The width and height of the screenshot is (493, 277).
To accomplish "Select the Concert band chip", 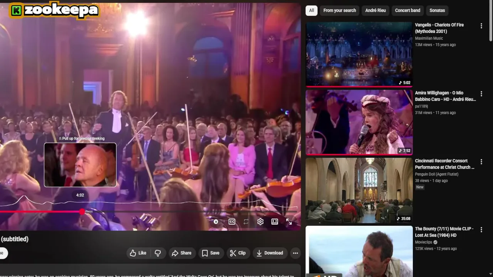I will (407, 10).
